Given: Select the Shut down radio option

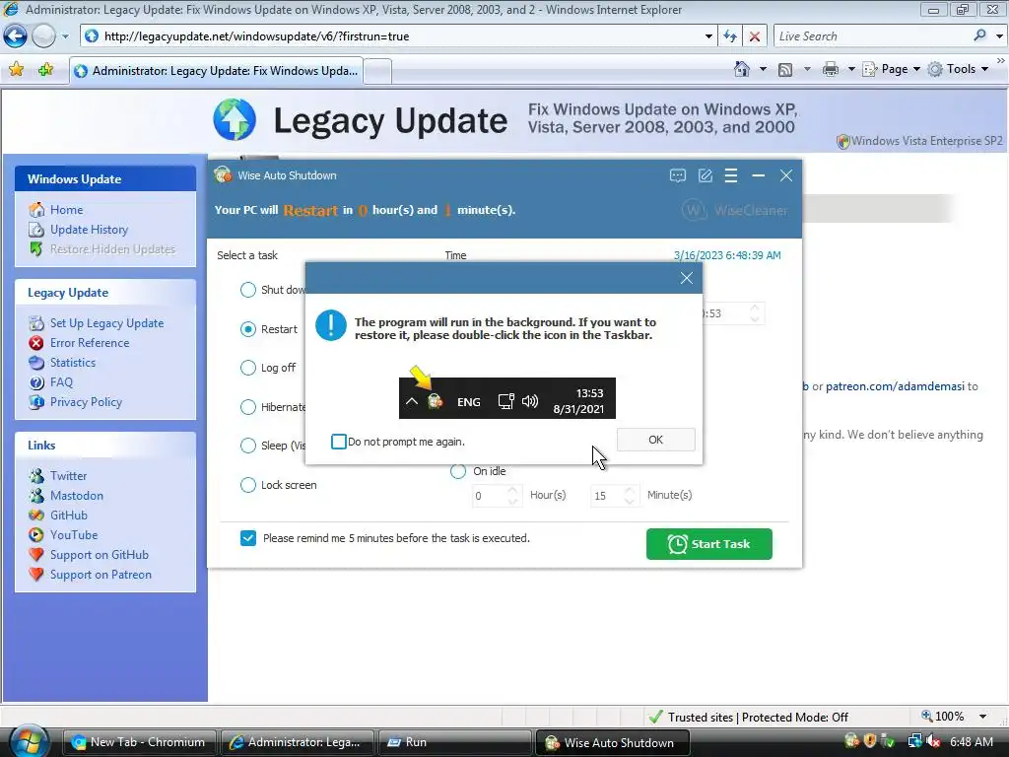Looking at the screenshot, I should (x=247, y=290).
